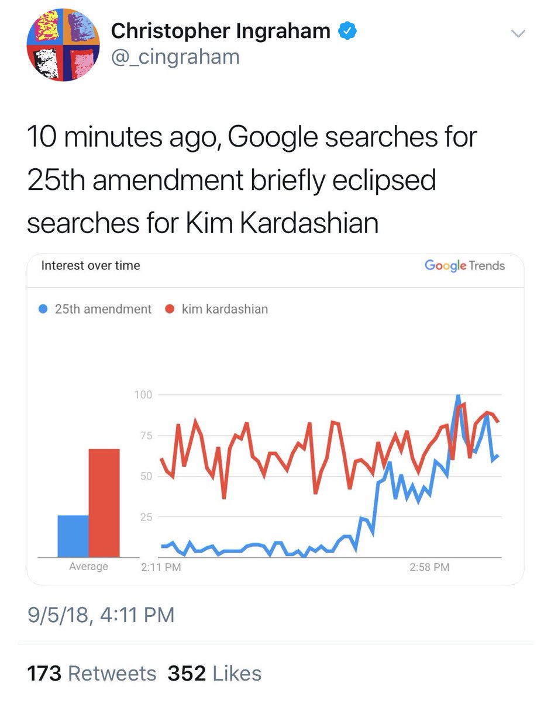Viewport: 551px width, 701px height.
Task: Open the 9/5/18, 4:11 PM timestamp
Action: click(101, 615)
